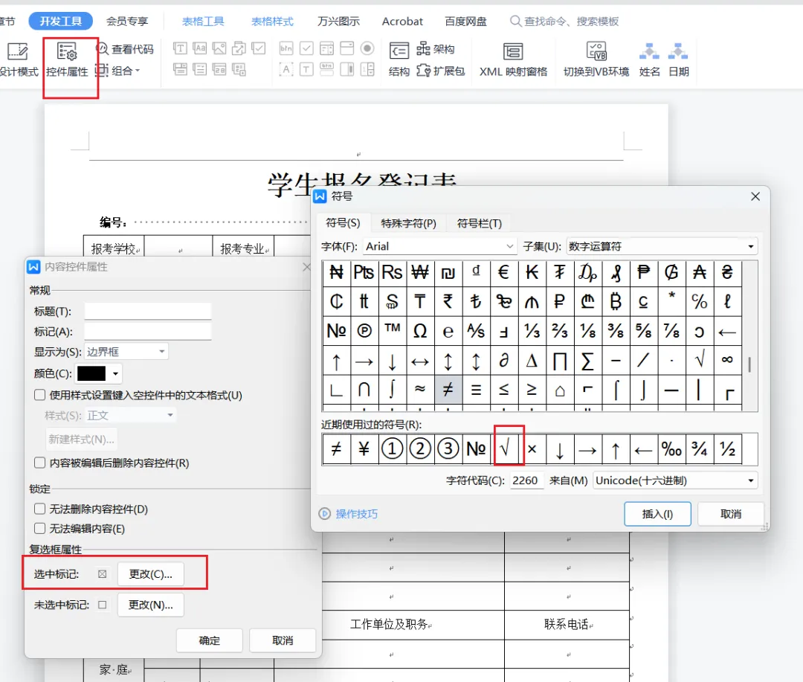Viewport: 803px width, 682px height.
Task: Click the 查看代码 view code icon
Action: [x=125, y=49]
